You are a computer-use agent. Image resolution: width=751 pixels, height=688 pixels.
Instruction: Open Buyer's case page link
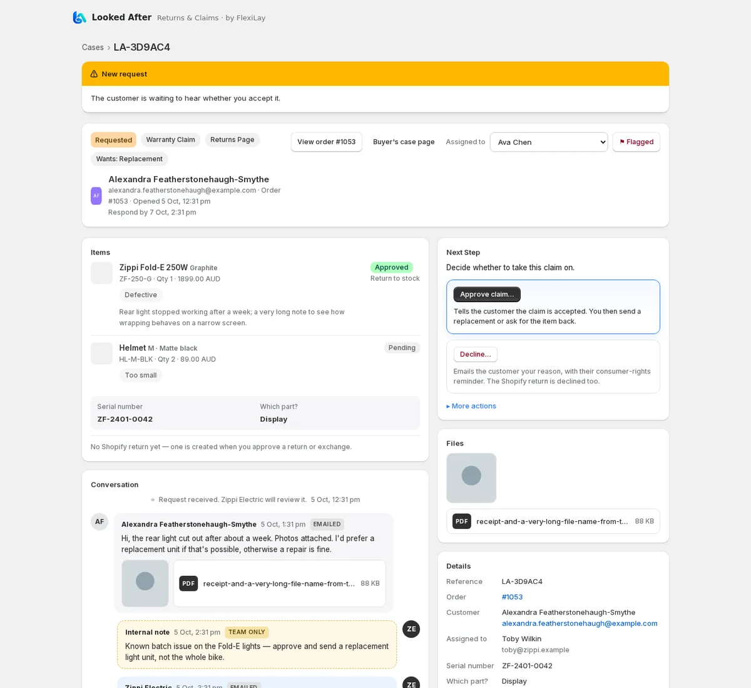coord(404,142)
